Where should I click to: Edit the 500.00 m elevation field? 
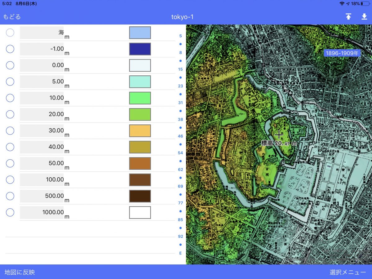(x=42, y=196)
